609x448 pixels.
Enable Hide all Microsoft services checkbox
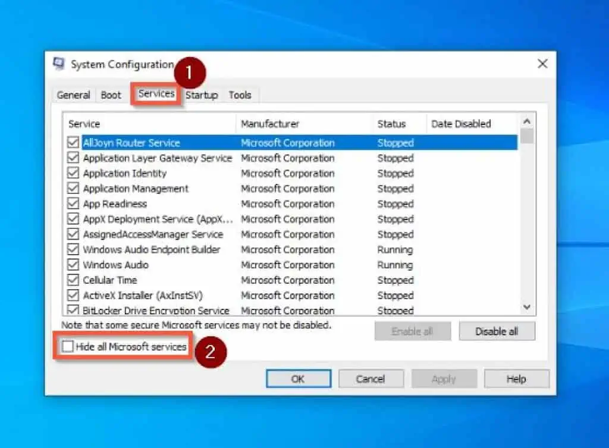68,347
